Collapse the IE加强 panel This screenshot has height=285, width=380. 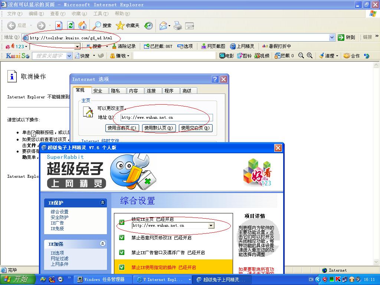[x=102, y=243]
